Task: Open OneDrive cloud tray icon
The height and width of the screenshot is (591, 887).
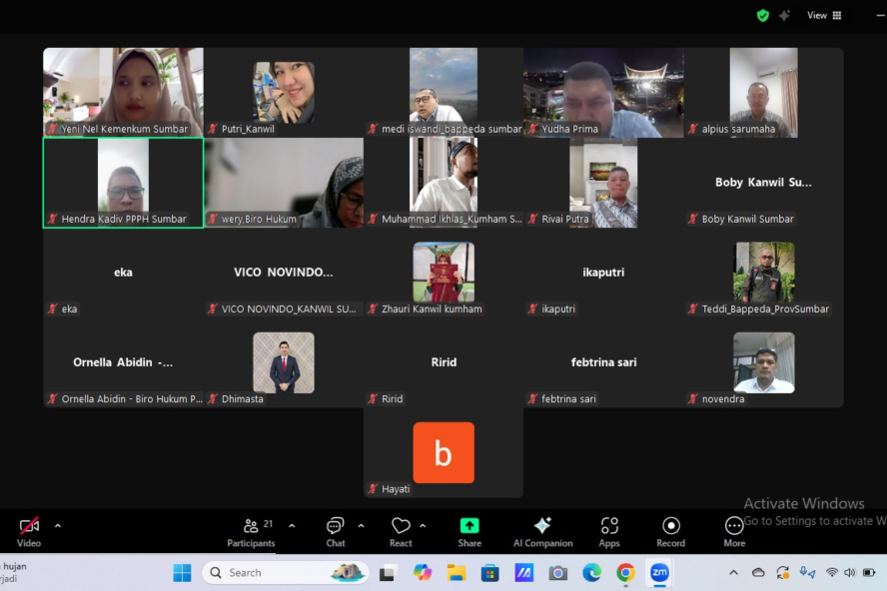Action: pyautogui.click(x=758, y=573)
